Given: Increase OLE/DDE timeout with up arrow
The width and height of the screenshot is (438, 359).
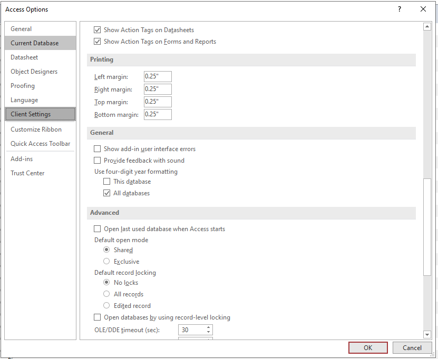Looking at the screenshot, I should [x=209, y=327].
